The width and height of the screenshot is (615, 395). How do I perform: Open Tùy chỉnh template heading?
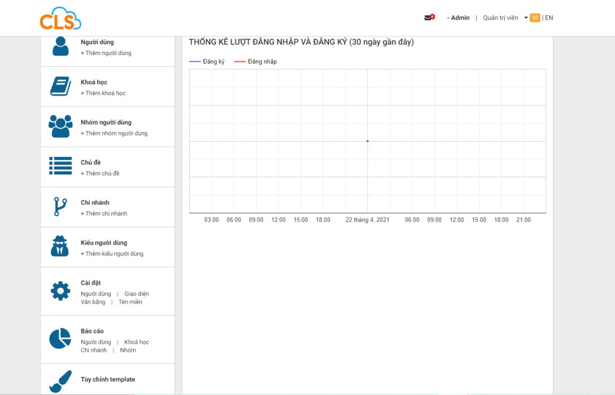[108, 379]
